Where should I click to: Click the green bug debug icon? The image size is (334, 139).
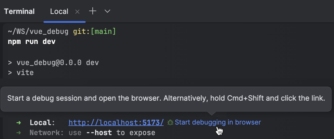tap(170, 122)
